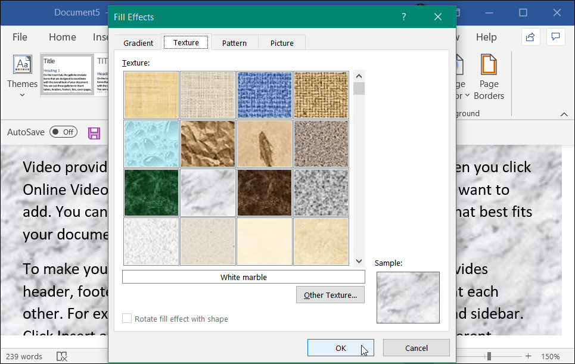Expand the Themes dropdown arrow
Image resolution: width=575 pixels, height=364 pixels.
point(23,95)
